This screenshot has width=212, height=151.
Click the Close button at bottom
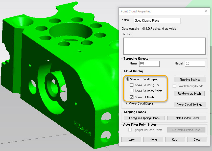[197, 140]
